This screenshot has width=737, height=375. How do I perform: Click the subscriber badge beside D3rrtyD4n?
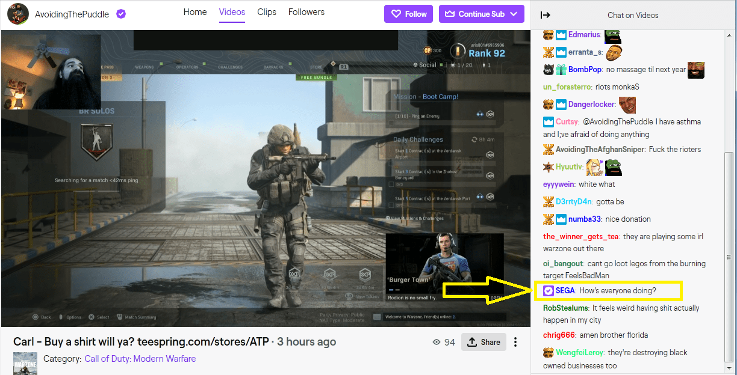549,202
